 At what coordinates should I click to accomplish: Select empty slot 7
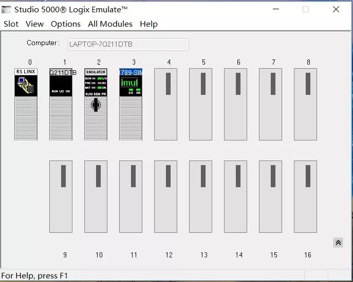click(x=270, y=104)
